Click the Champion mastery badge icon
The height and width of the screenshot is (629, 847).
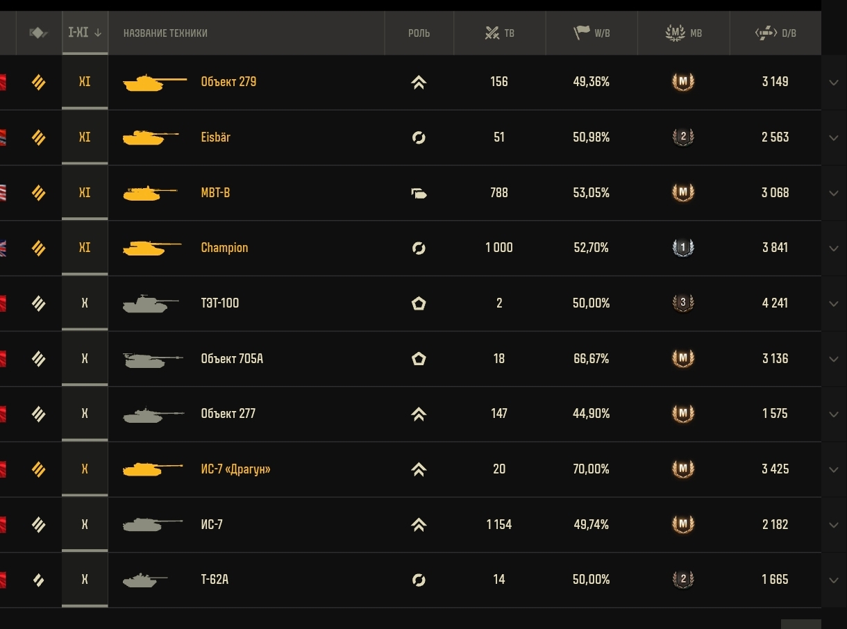683,248
